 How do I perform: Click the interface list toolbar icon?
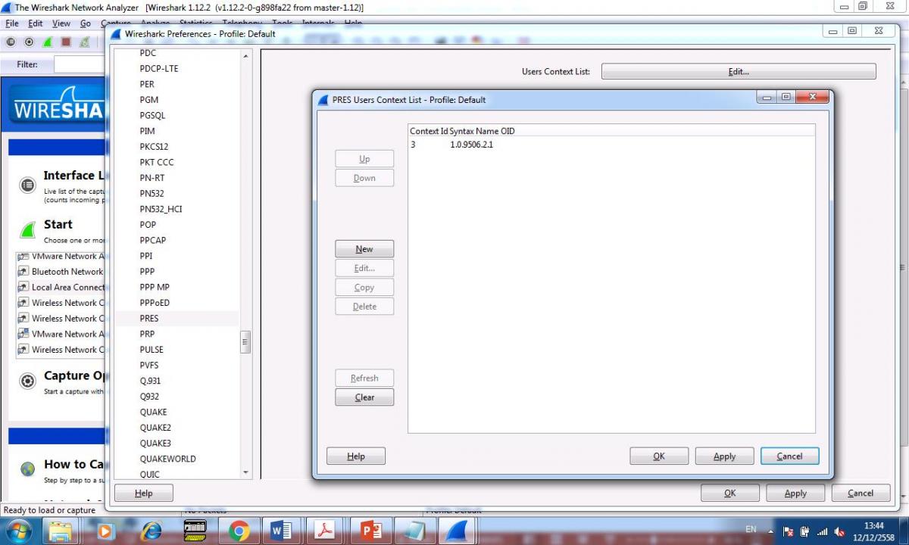pos(11,42)
